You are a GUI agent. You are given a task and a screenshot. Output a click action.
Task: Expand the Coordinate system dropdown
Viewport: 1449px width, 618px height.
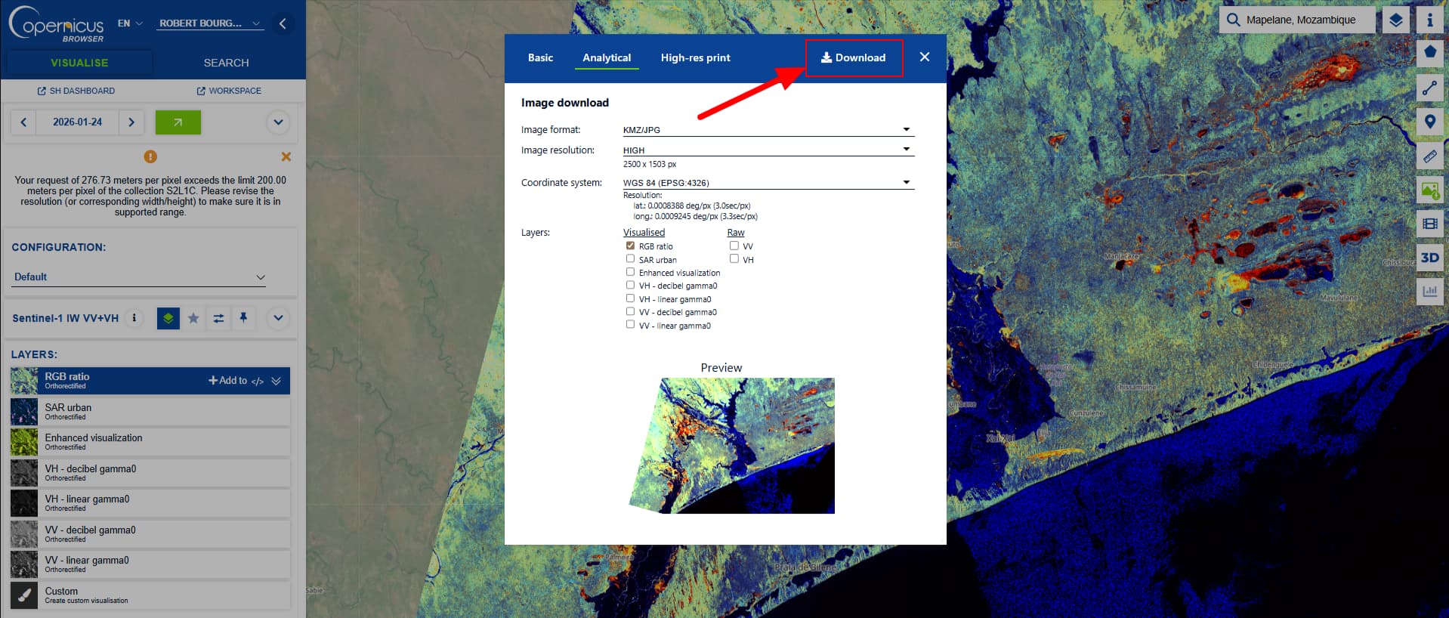(768, 183)
